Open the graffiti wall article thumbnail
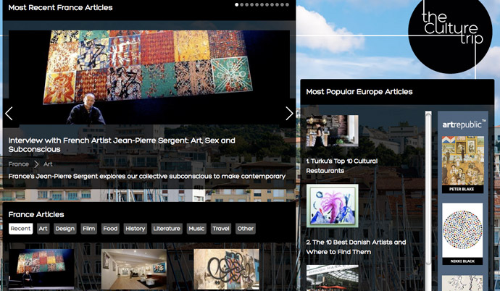Screen dimensions: 500x291 click(226, 269)
